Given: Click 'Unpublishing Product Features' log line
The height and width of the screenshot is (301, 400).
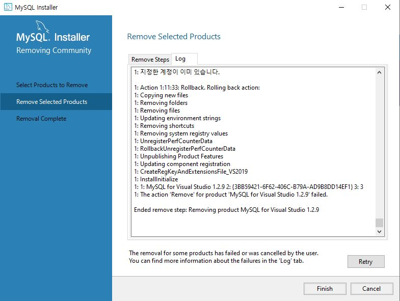Looking at the screenshot, I should coord(178,156).
